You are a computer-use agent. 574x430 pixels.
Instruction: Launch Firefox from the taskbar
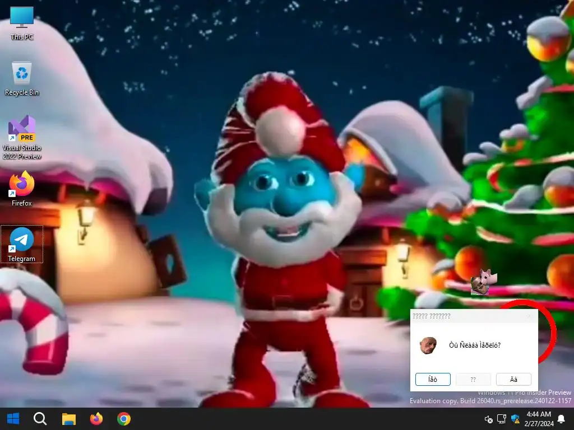(96, 419)
